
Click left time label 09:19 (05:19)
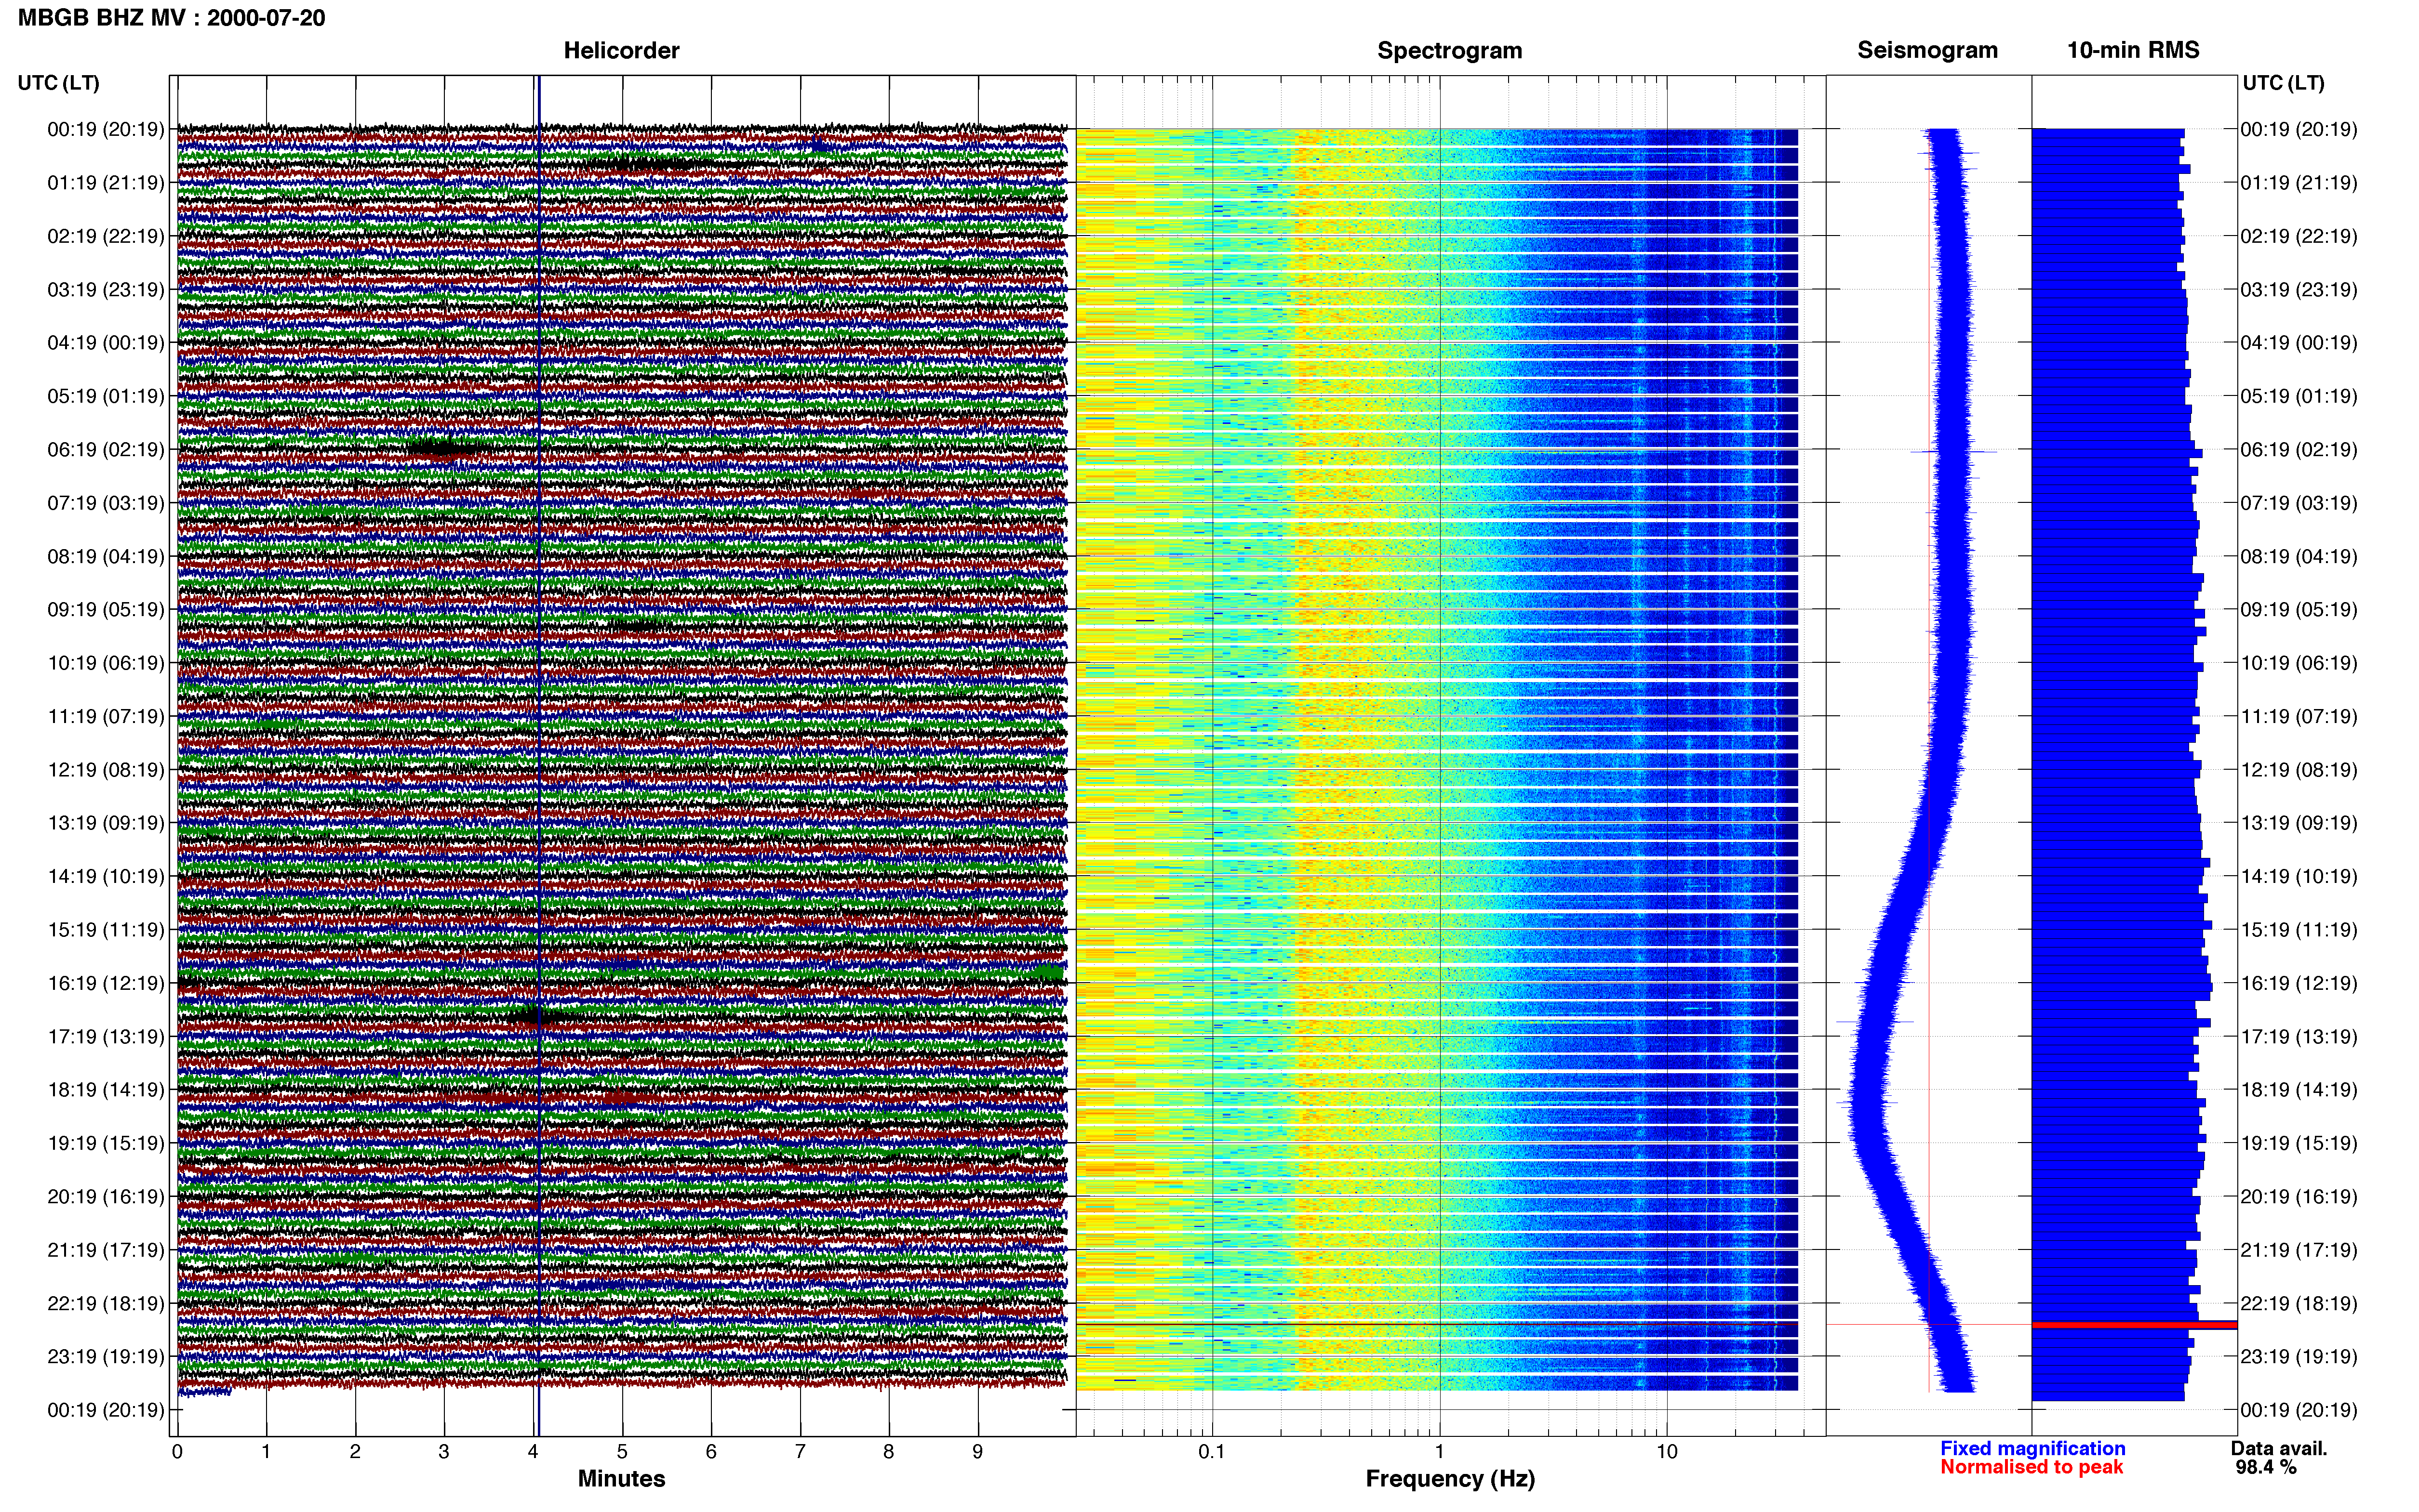click(105, 610)
